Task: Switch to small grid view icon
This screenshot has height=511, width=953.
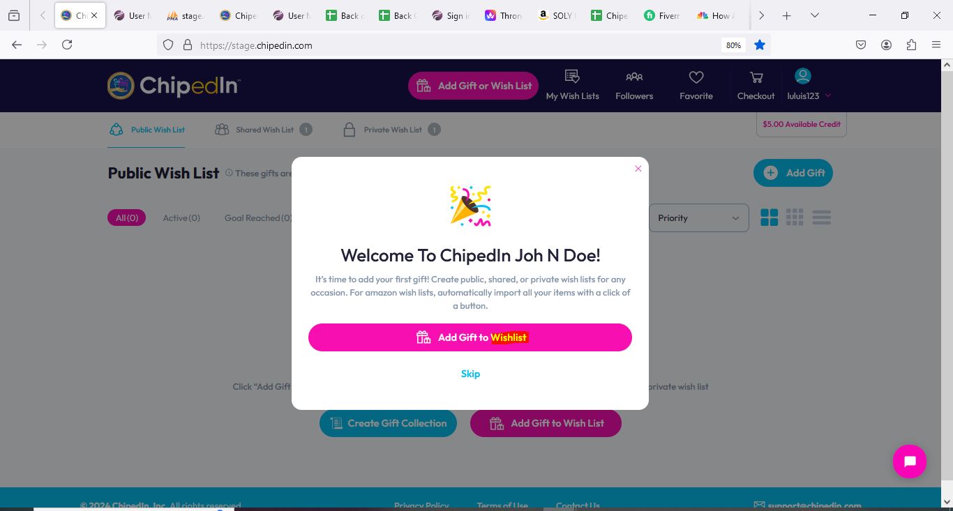Action: [795, 218]
